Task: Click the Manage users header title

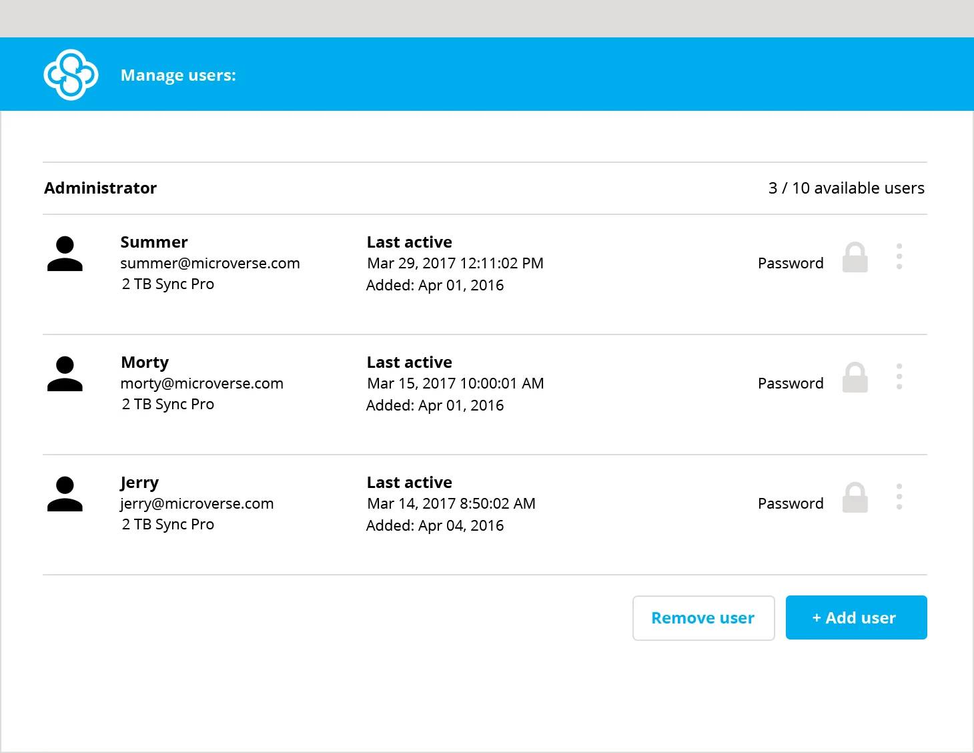Action: (x=178, y=75)
